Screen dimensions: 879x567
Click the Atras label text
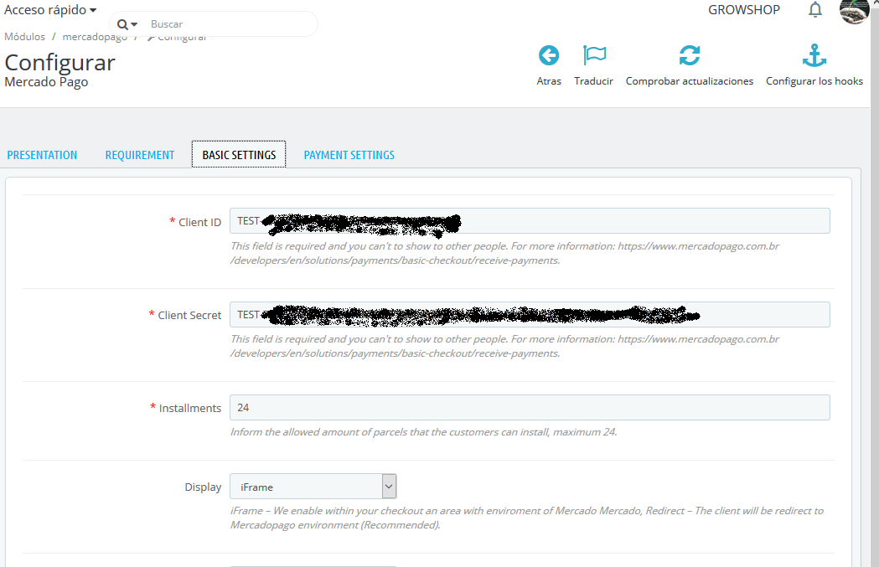click(x=549, y=81)
